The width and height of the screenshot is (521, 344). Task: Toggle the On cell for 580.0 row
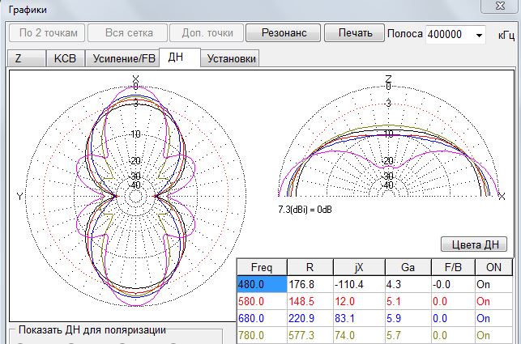pyautogui.click(x=493, y=301)
